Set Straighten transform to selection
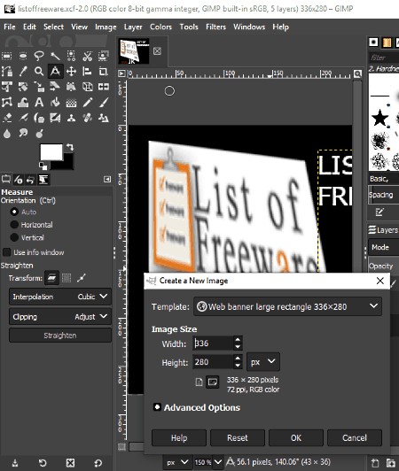399x471 pixels. point(66,278)
